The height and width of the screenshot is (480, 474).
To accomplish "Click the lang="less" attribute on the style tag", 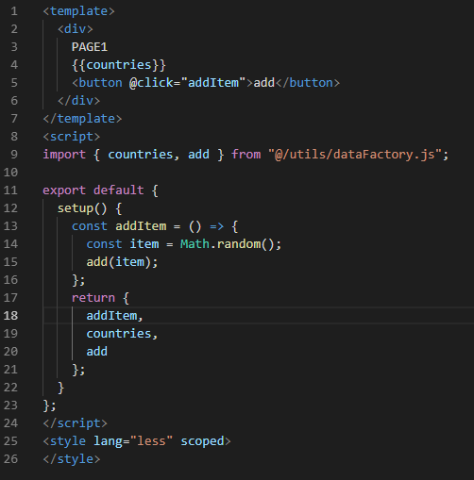I will pos(133,441).
